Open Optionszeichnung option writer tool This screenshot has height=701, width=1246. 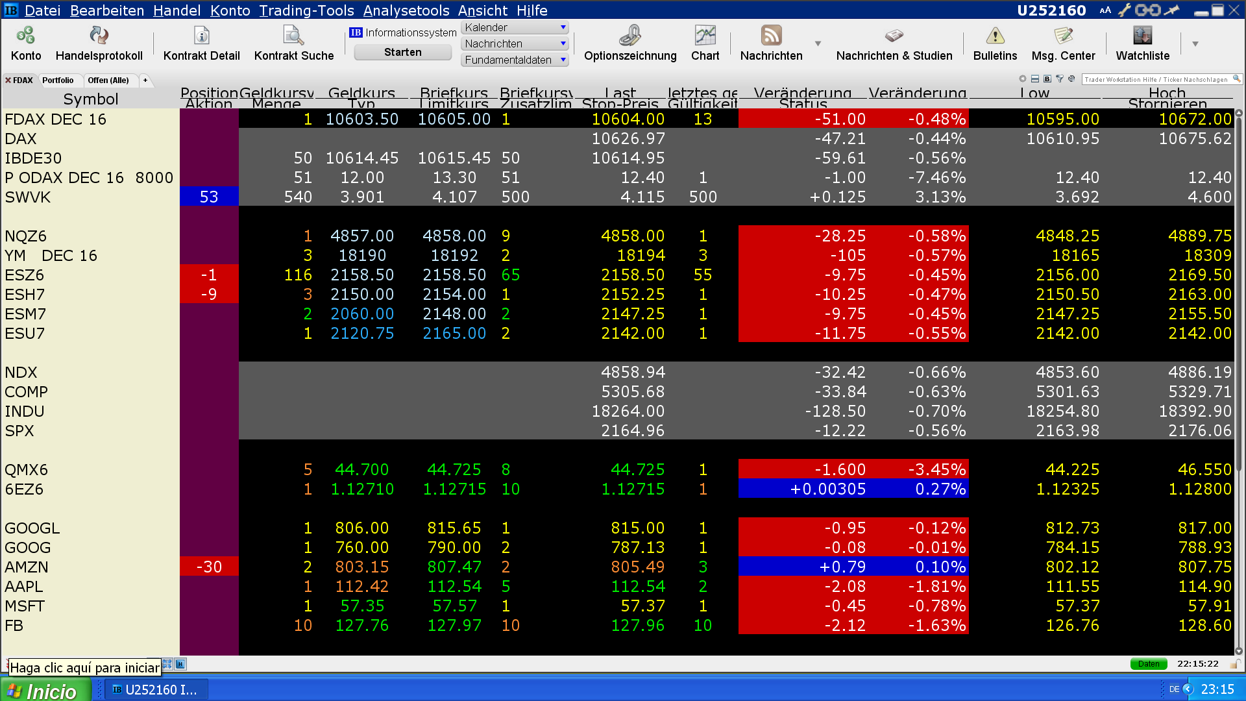click(629, 36)
